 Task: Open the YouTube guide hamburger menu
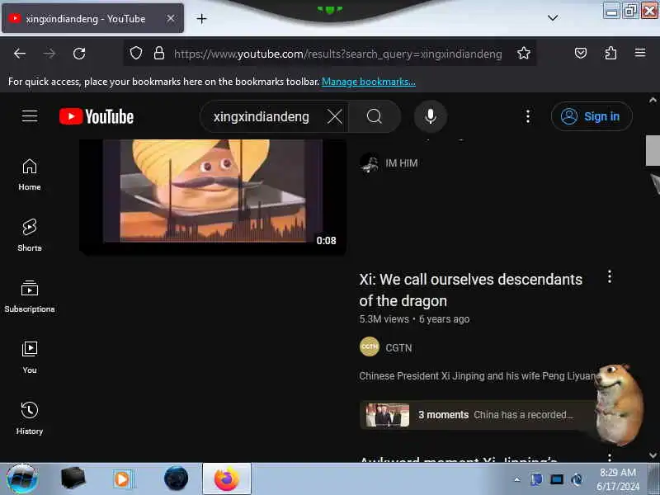point(30,115)
